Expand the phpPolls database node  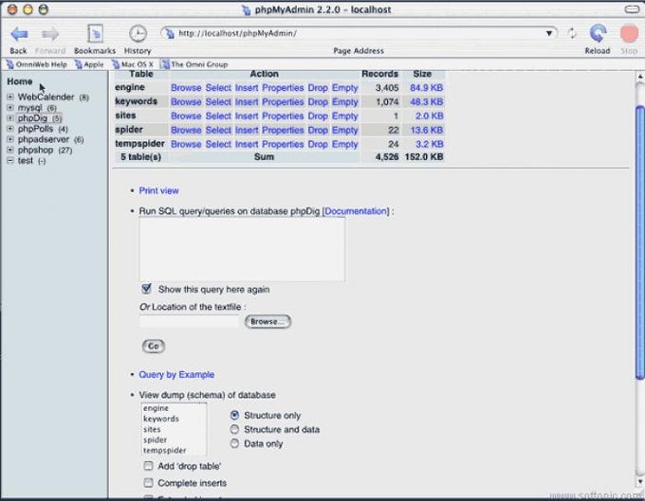(x=10, y=129)
